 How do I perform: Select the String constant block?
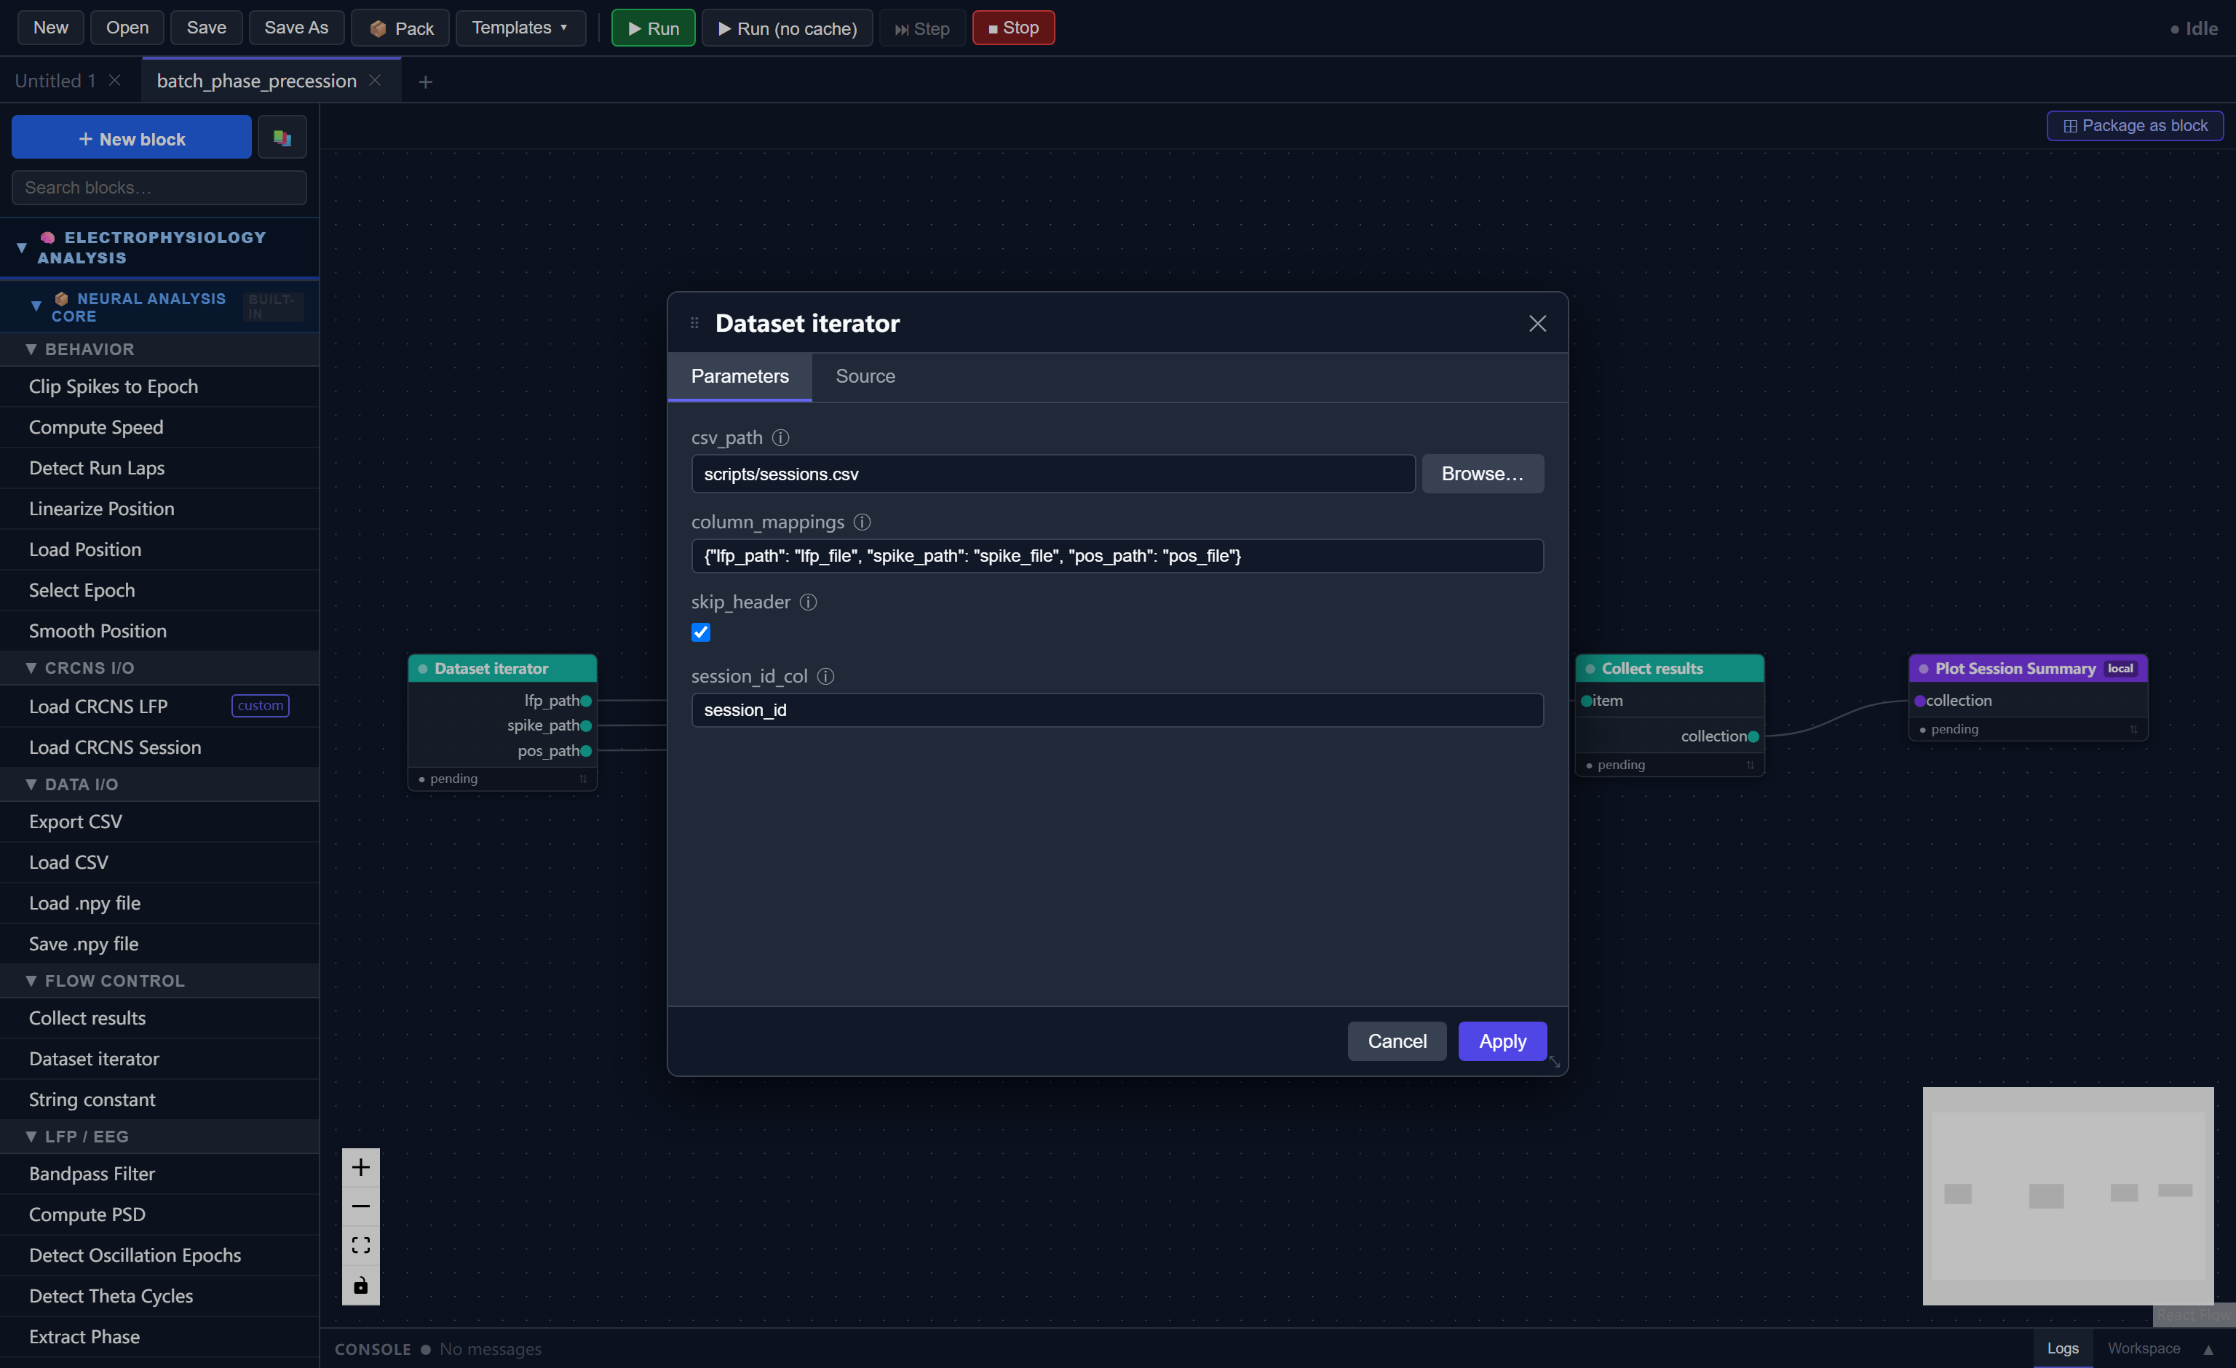159,1099
